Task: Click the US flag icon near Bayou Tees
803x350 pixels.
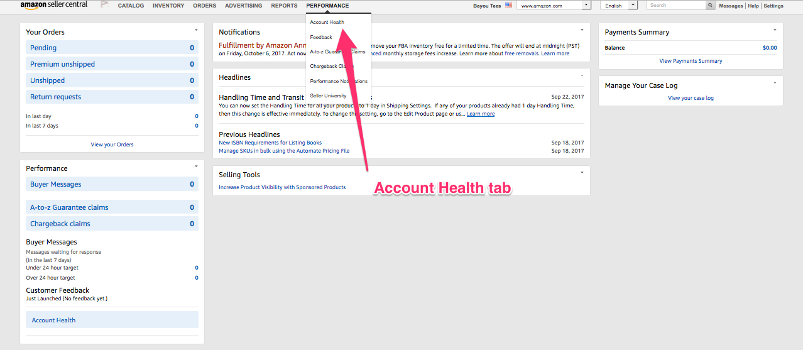Action: click(x=508, y=6)
